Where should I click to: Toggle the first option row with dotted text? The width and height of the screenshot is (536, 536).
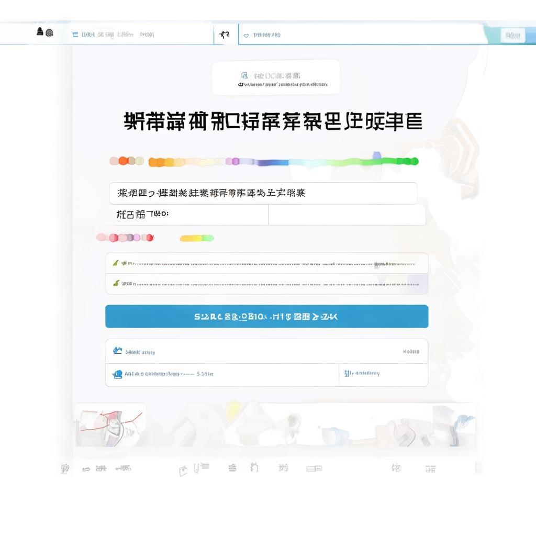(267, 263)
